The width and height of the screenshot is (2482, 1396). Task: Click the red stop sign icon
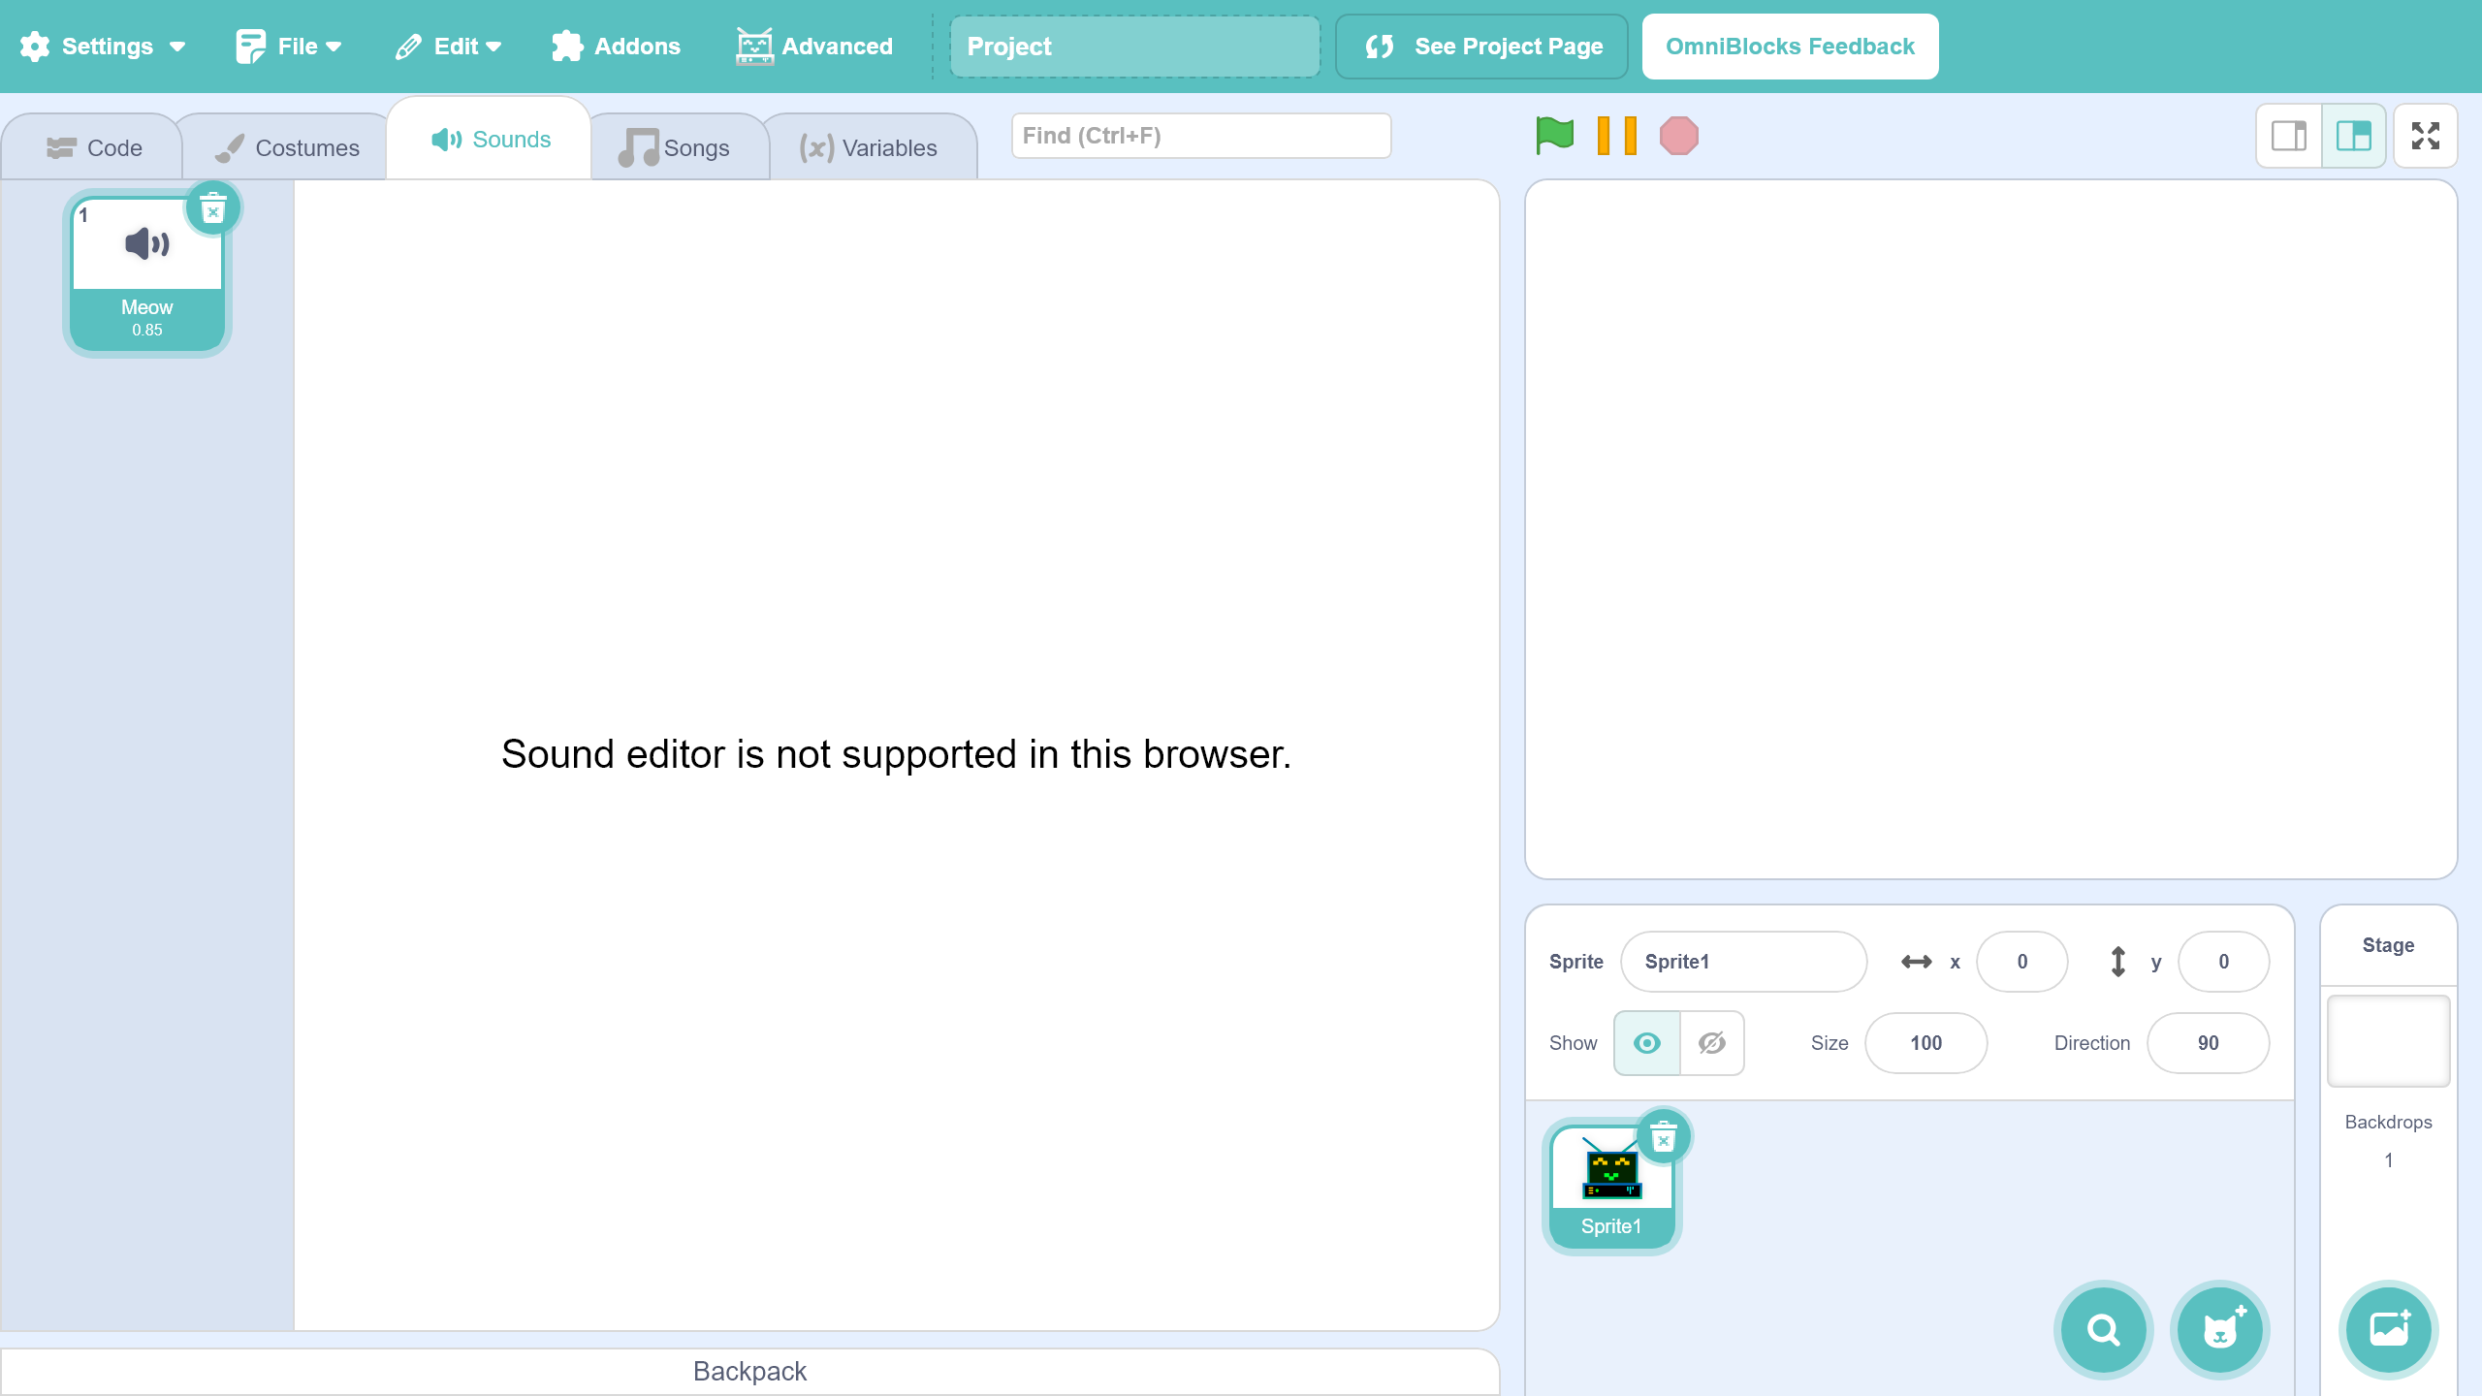(1678, 136)
